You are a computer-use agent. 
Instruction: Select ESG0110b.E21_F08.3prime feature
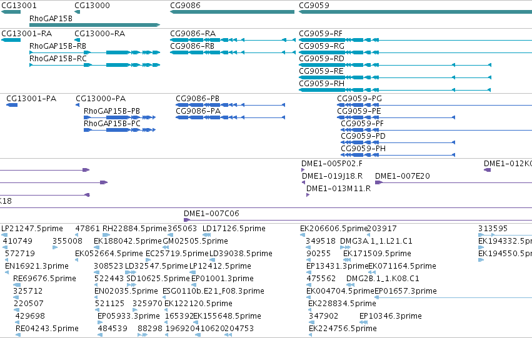213,291
